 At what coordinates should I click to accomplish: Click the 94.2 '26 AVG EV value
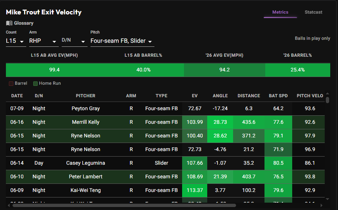pos(224,70)
